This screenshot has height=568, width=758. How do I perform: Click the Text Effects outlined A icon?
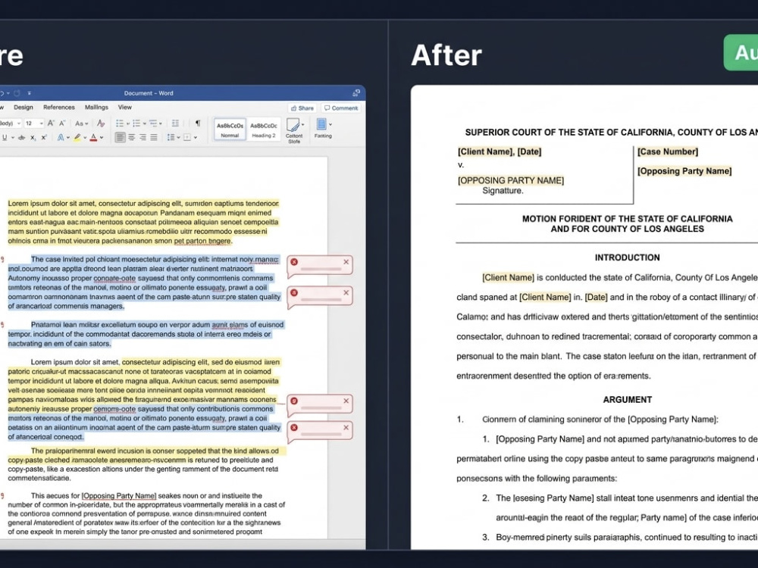click(x=61, y=138)
